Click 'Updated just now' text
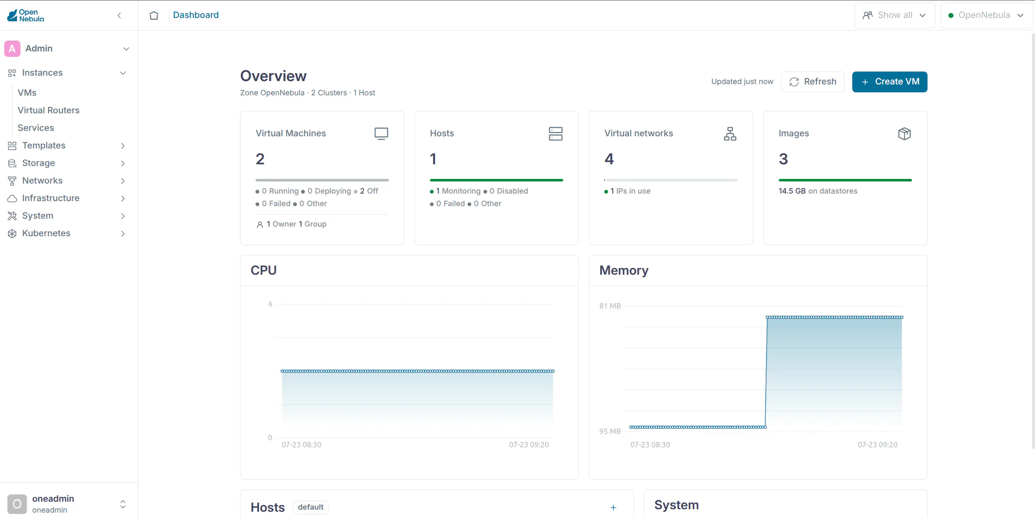This screenshot has width=1035, height=518. click(742, 82)
